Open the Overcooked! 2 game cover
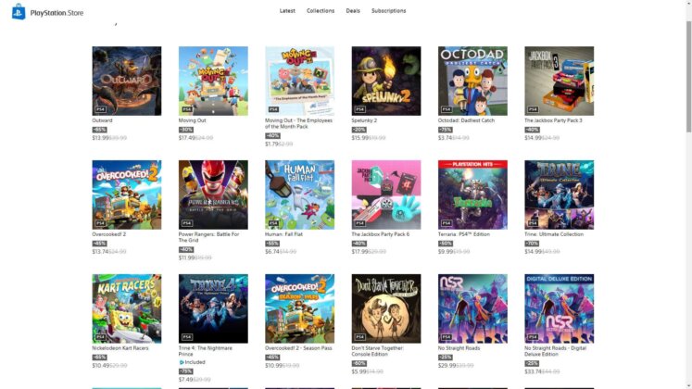Viewport: 692px width, 389px height. pyautogui.click(x=127, y=194)
